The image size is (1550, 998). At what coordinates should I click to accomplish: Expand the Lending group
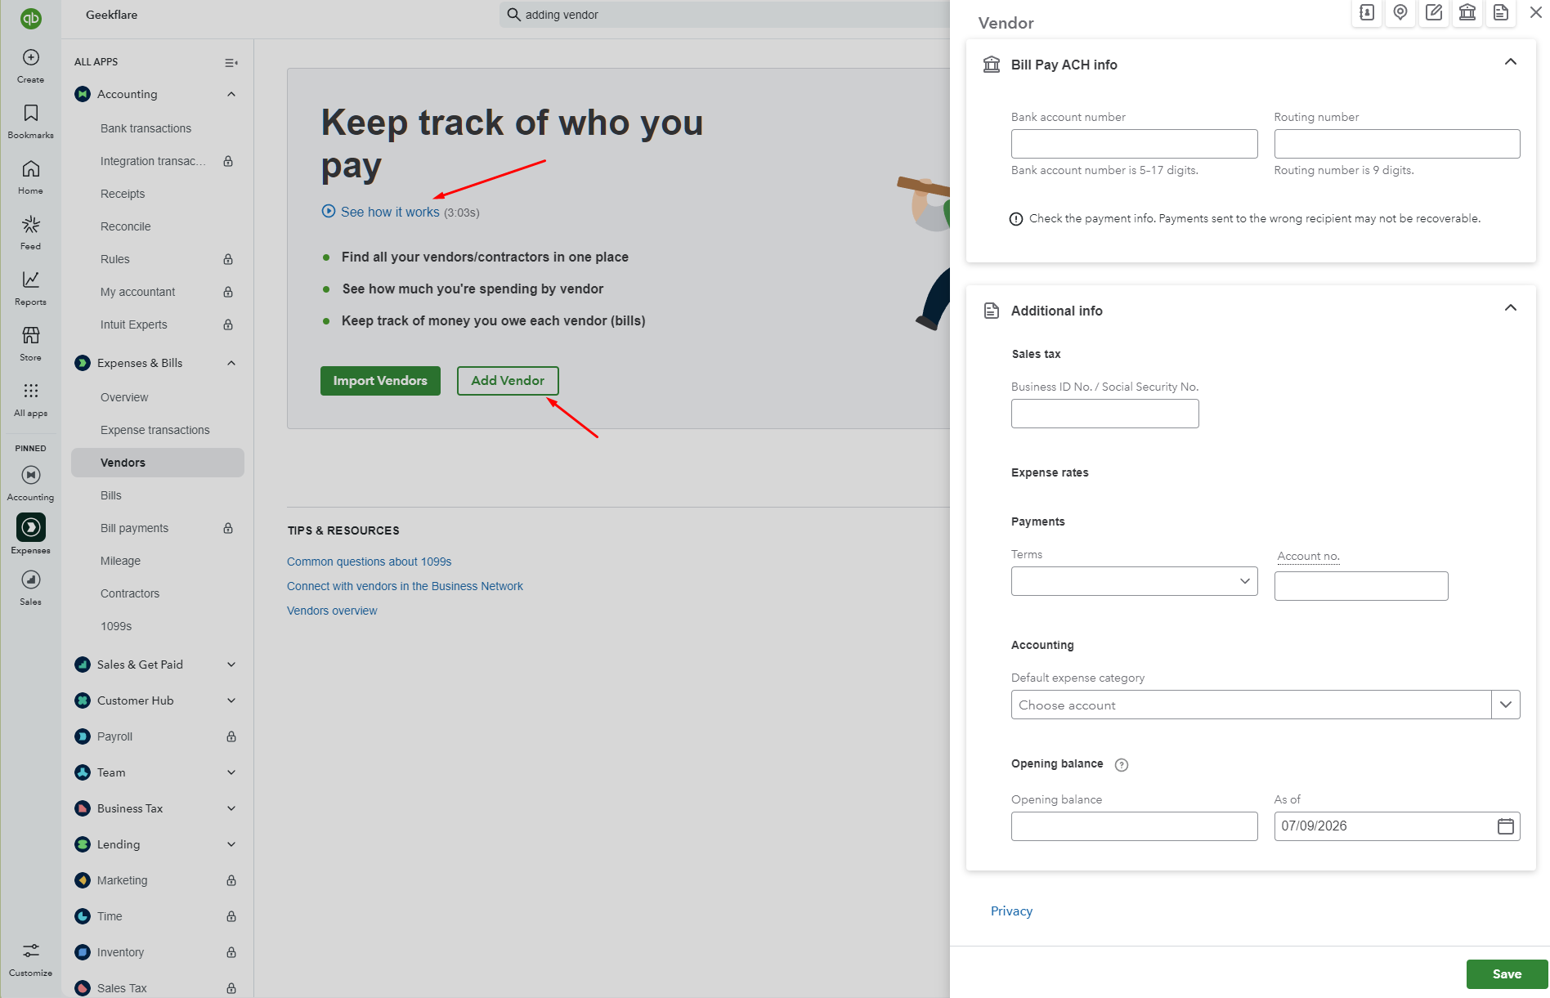click(231, 844)
